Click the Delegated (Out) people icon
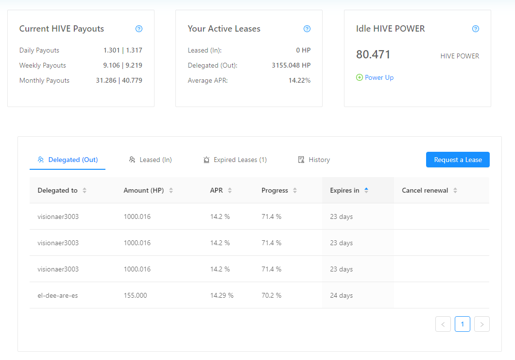 tap(41, 160)
